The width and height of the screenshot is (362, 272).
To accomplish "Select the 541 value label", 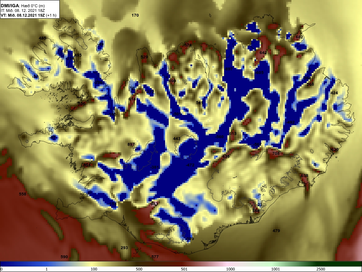I will click(199, 103).
